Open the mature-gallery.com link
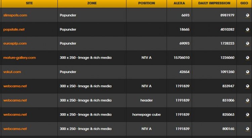Image resolution: width=252 pixels, height=138 pixels. [19, 58]
